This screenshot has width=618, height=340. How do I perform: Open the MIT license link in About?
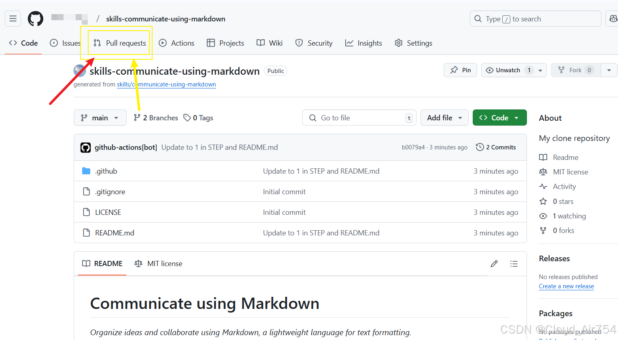(x=564, y=172)
